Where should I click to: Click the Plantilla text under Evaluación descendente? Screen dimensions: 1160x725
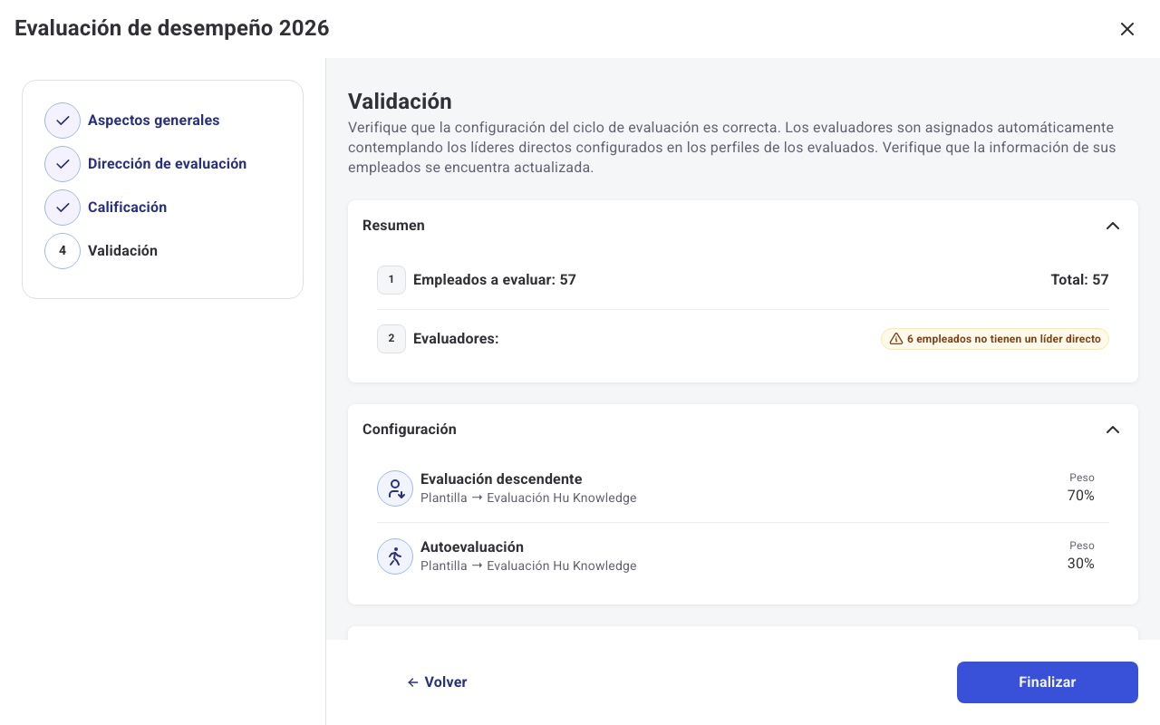(x=528, y=498)
